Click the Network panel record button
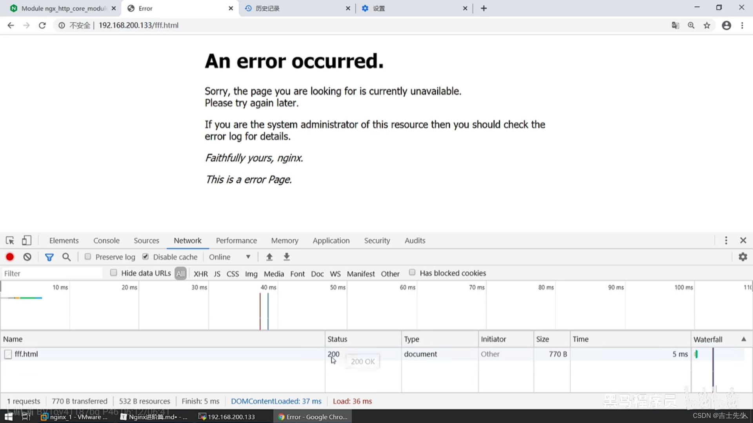This screenshot has width=753, height=423. click(x=9, y=257)
